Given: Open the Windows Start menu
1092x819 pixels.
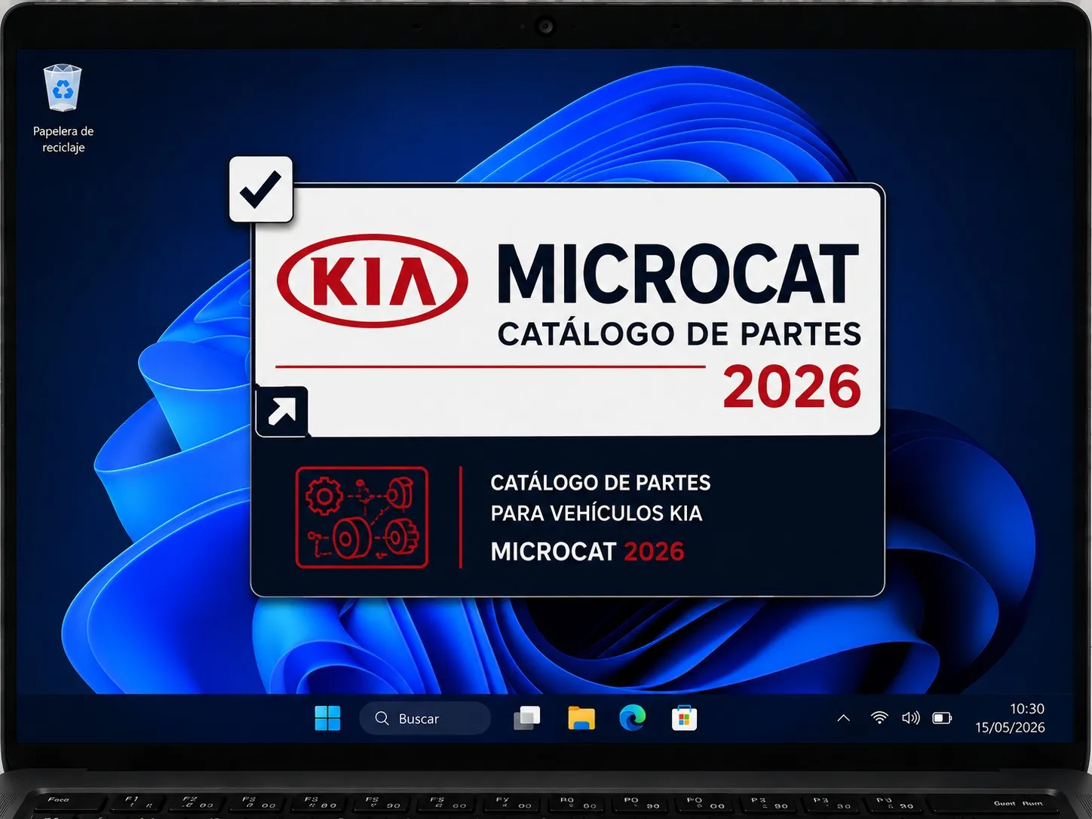Looking at the screenshot, I should pyautogui.click(x=327, y=718).
